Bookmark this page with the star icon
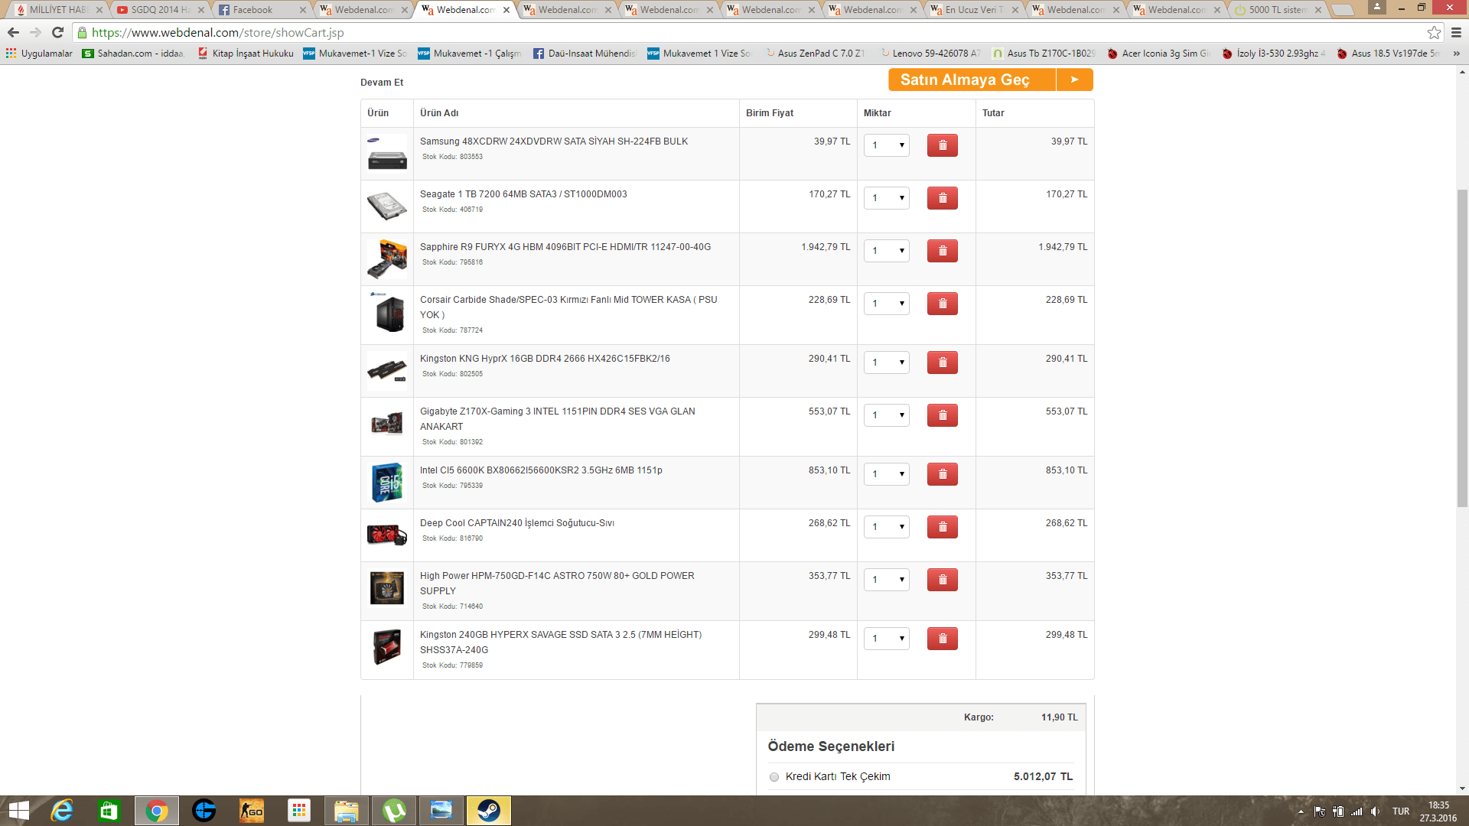 [x=1434, y=32]
